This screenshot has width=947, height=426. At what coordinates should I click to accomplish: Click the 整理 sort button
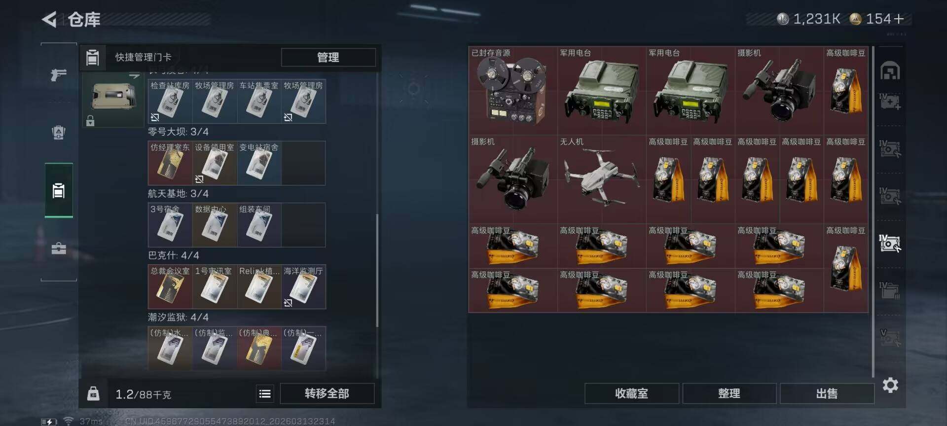coord(729,393)
